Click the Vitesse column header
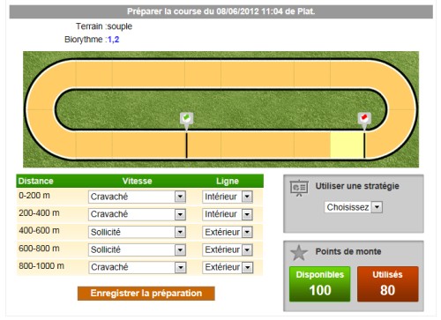441x320 pixels. pos(137,181)
